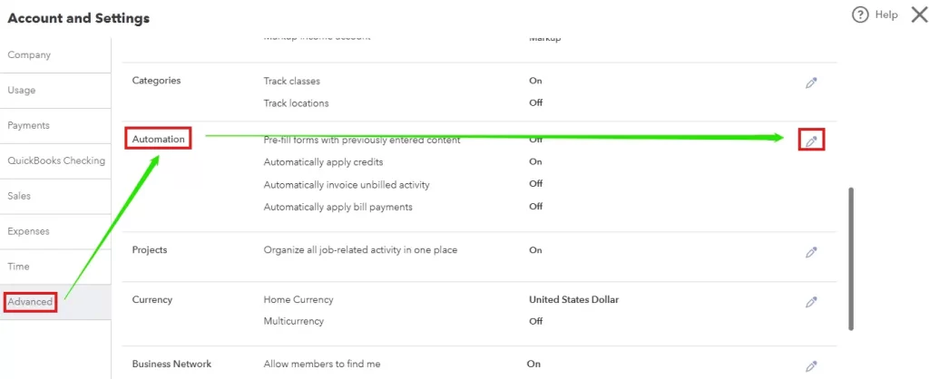Open the Sales settings tab

20,196
